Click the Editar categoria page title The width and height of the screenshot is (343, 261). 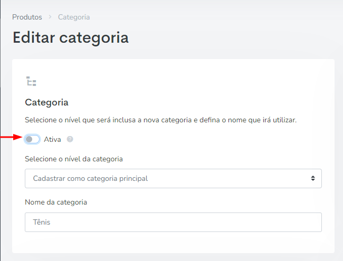click(x=71, y=37)
